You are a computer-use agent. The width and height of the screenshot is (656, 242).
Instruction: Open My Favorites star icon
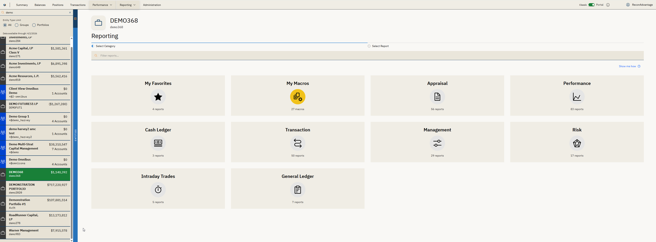(158, 97)
